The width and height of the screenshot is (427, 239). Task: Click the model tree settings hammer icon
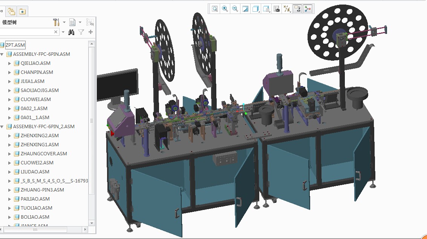click(x=56, y=22)
